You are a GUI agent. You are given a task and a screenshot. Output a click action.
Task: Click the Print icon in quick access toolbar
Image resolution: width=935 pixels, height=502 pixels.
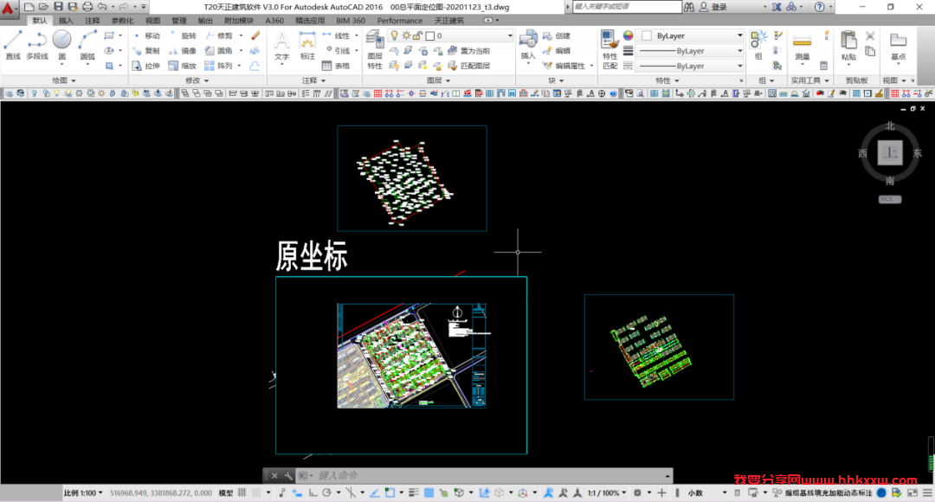[87, 7]
